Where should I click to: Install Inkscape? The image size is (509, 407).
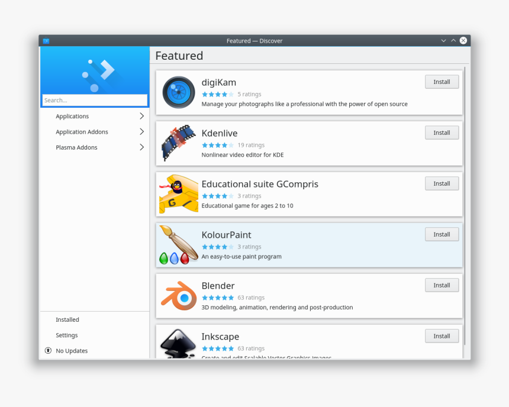click(x=442, y=336)
